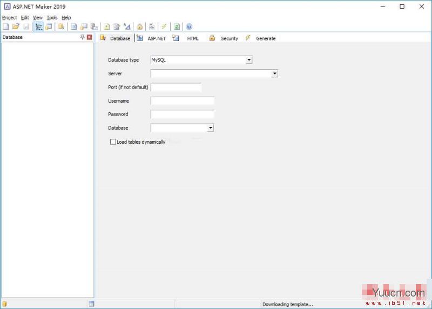Click the 'Database' side panel title

12,37
